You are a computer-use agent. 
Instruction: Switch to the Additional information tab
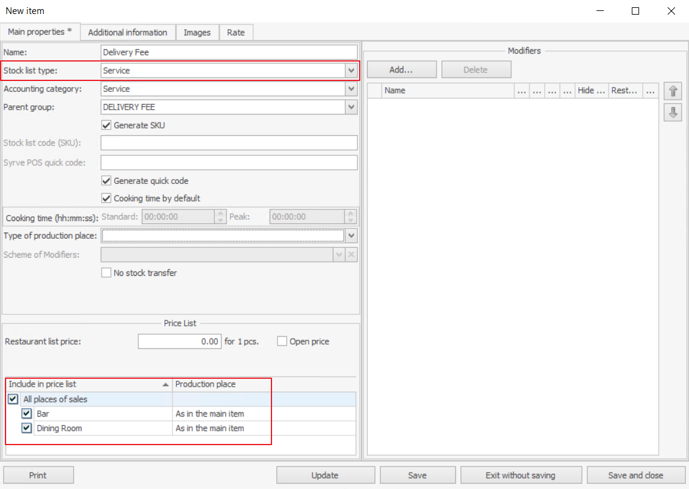127,32
